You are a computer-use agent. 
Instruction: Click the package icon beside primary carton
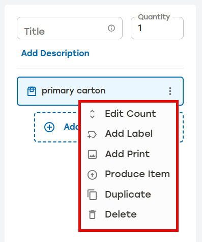pos(32,91)
